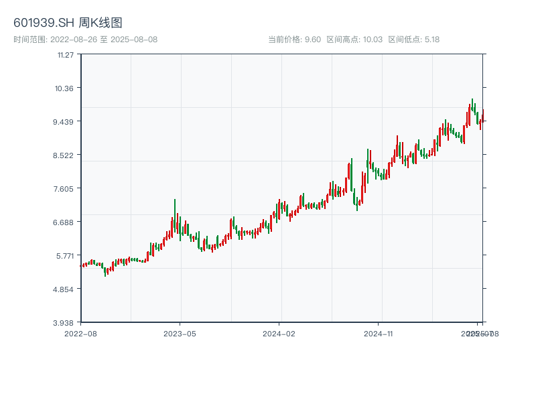Viewport: 536px width, 402px height.
Task: Click the 6.688 y-axis price label
Action: pos(65,222)
